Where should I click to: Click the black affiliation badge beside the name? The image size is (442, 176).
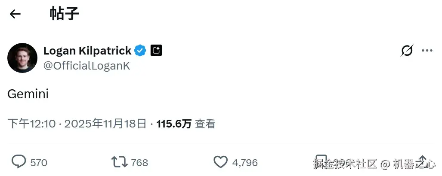click(x=156, y=51)
